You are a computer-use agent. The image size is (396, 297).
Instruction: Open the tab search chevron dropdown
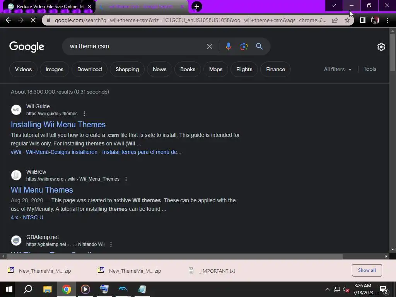point(334,5)
